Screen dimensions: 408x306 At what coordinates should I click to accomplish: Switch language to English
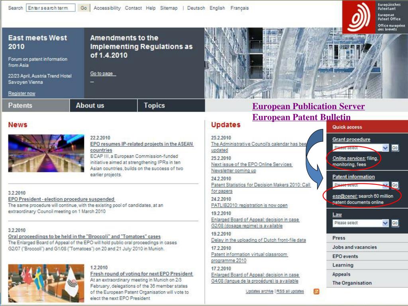217,8
